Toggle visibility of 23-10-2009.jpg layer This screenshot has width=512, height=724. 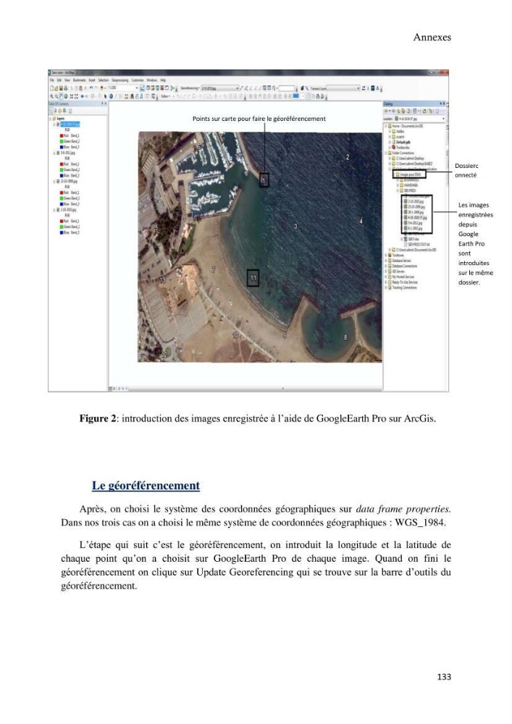click(x=58, y=182)
